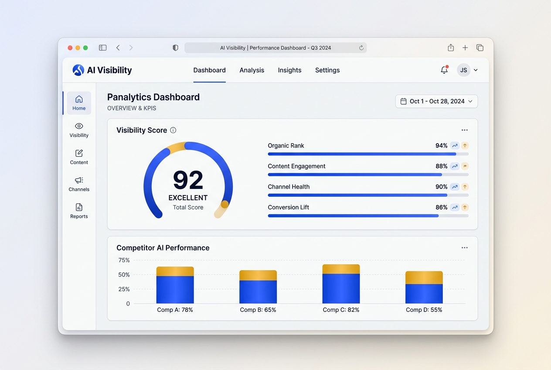Click the OVERVIEW & KPIS subtitle
This screenshot has height=370, width=551.
click(x=132, y=108)
